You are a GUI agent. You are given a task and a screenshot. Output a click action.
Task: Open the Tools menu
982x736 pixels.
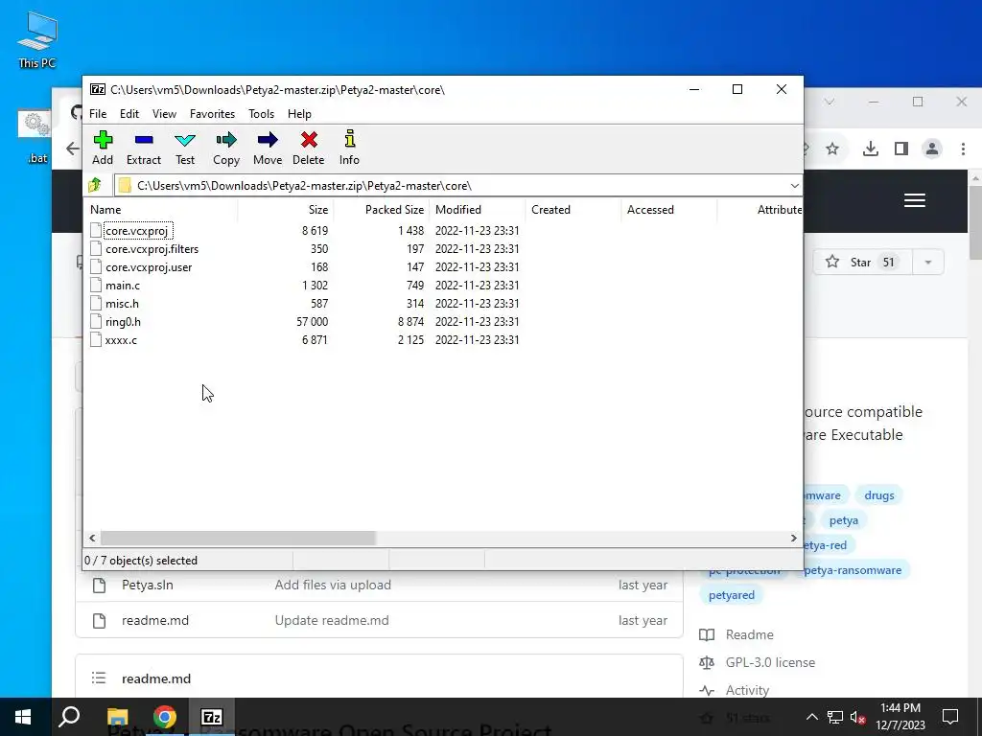pos(261,114)
